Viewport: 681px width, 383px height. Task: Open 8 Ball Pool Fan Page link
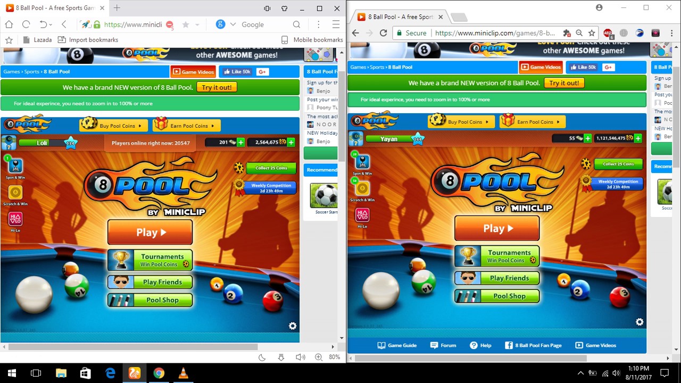[x=533, y=345]
